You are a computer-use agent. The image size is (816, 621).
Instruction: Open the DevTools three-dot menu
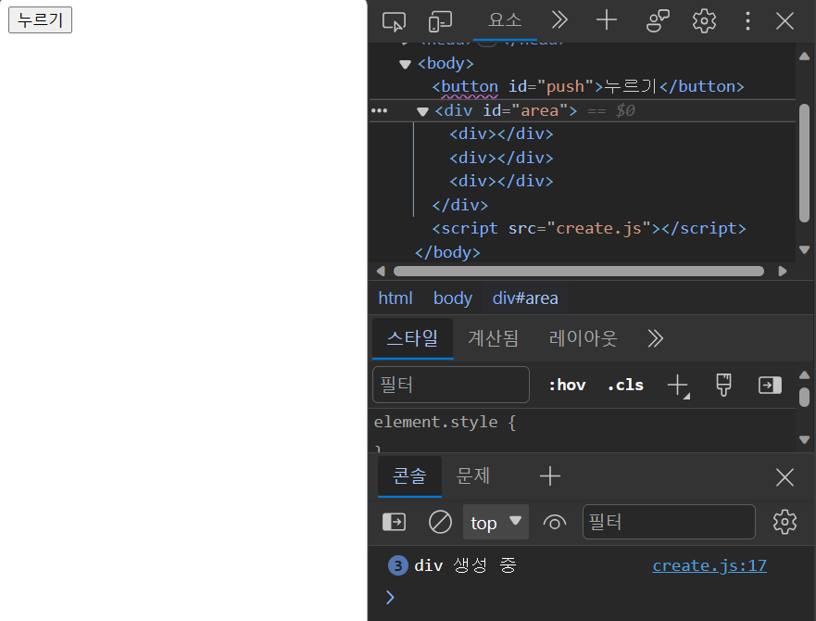(747, 21)
